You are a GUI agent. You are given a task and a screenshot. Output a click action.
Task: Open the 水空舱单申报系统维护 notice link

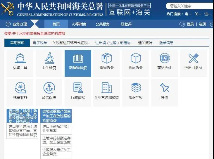pyautogui.click(x=34, y=33)
